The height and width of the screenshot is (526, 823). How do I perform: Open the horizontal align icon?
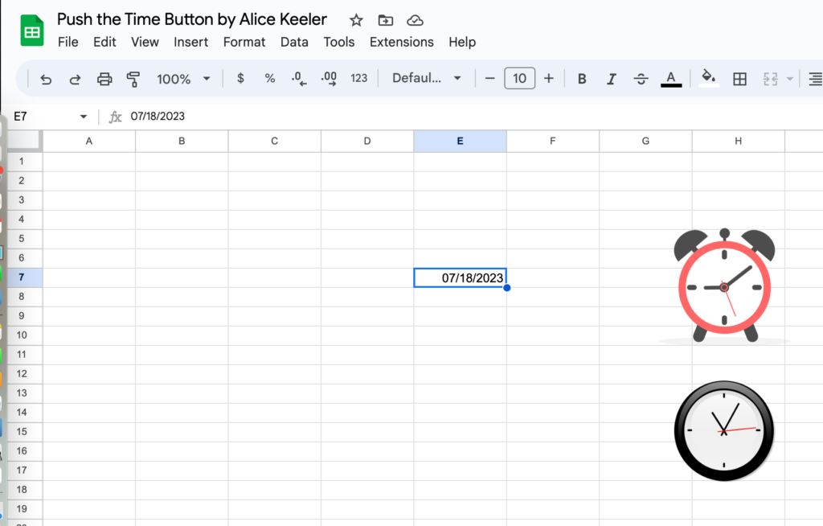pyautogui.click(x=815, y=79)
